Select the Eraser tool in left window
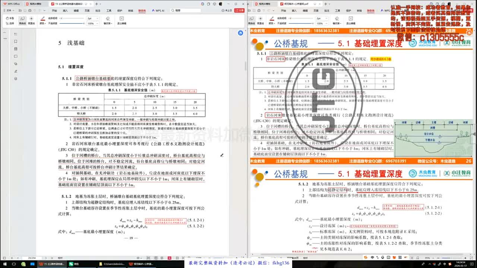Image resolution: width=477 pixels, height=268 pixels. pyautogui.click(x=107, y=20)
